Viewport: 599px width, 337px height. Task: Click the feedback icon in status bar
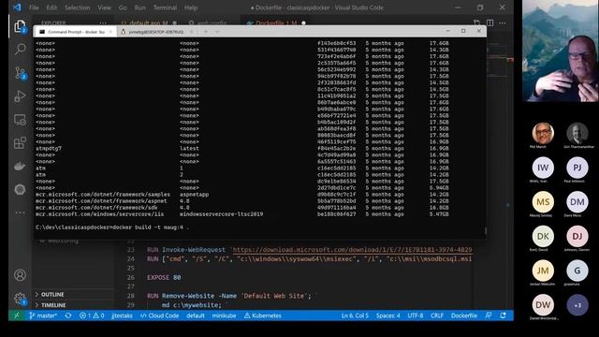(489, 315)
